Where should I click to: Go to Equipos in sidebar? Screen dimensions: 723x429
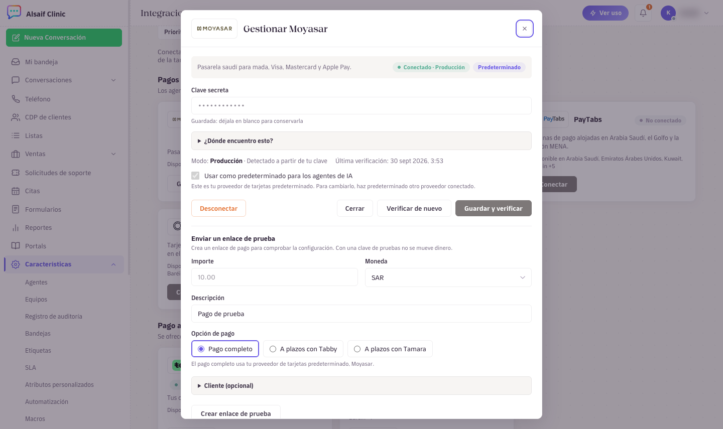pos(36,300)
